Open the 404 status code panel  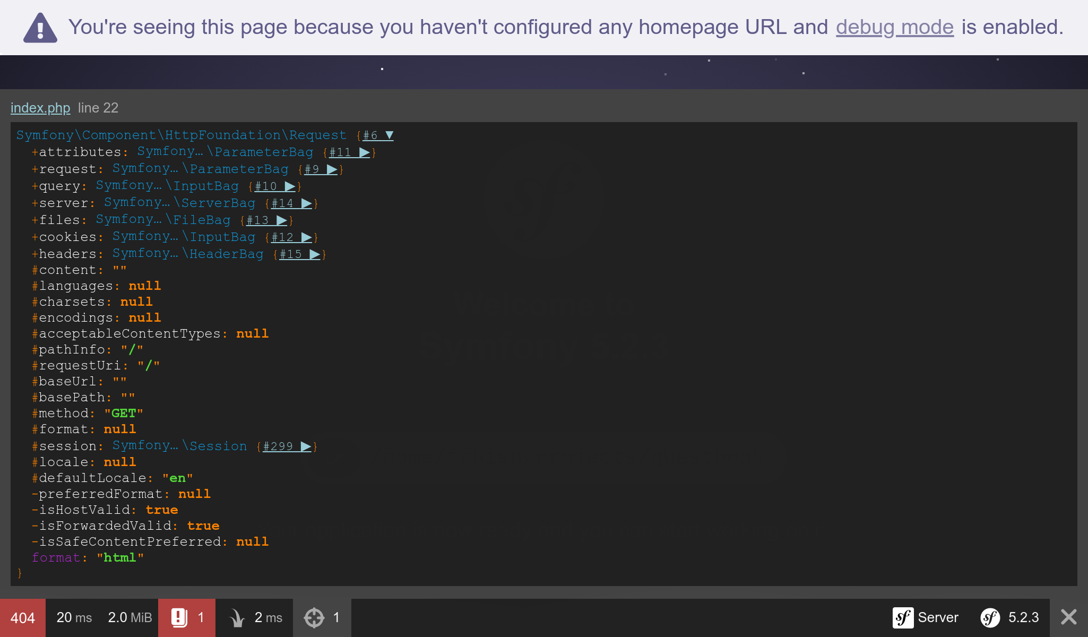click(23, 618)
